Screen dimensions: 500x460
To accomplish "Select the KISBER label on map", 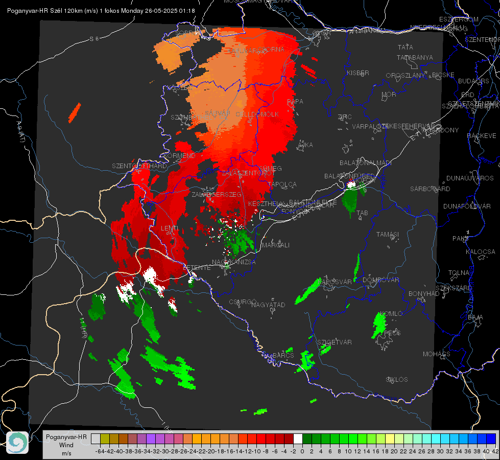I will pyautogui.click(x=358, y=73).
